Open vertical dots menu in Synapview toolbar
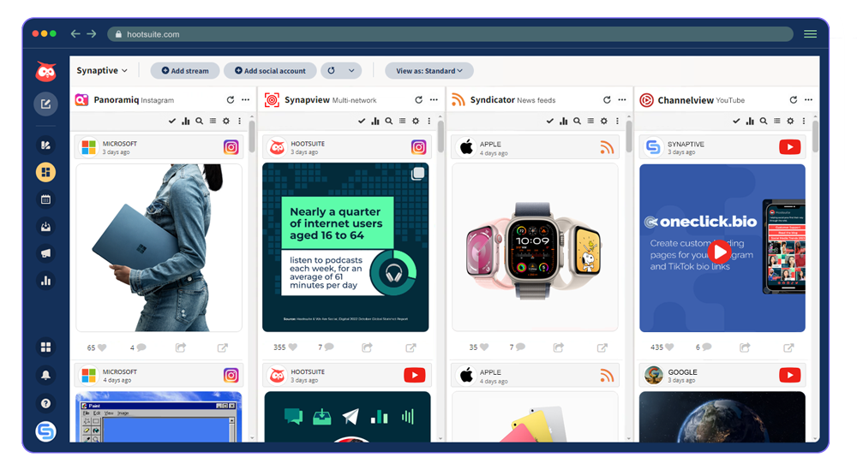The height and width of the screenshot is (475, 857). pyautogui.click(x=429, y=122)
